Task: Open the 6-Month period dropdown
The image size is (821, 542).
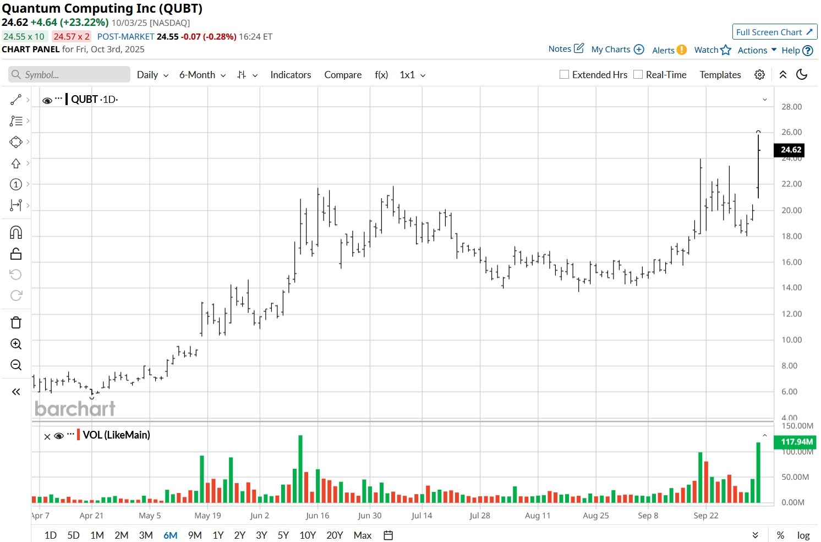Action: coord(202,75)
